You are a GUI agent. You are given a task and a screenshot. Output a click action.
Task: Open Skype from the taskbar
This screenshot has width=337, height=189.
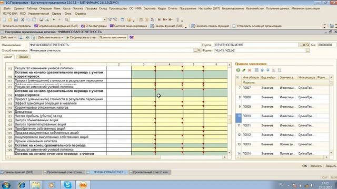coord(67,185)
